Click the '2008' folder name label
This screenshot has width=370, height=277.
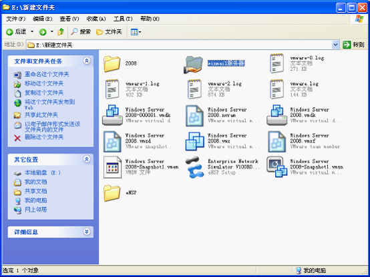click(x=131, y=63)
